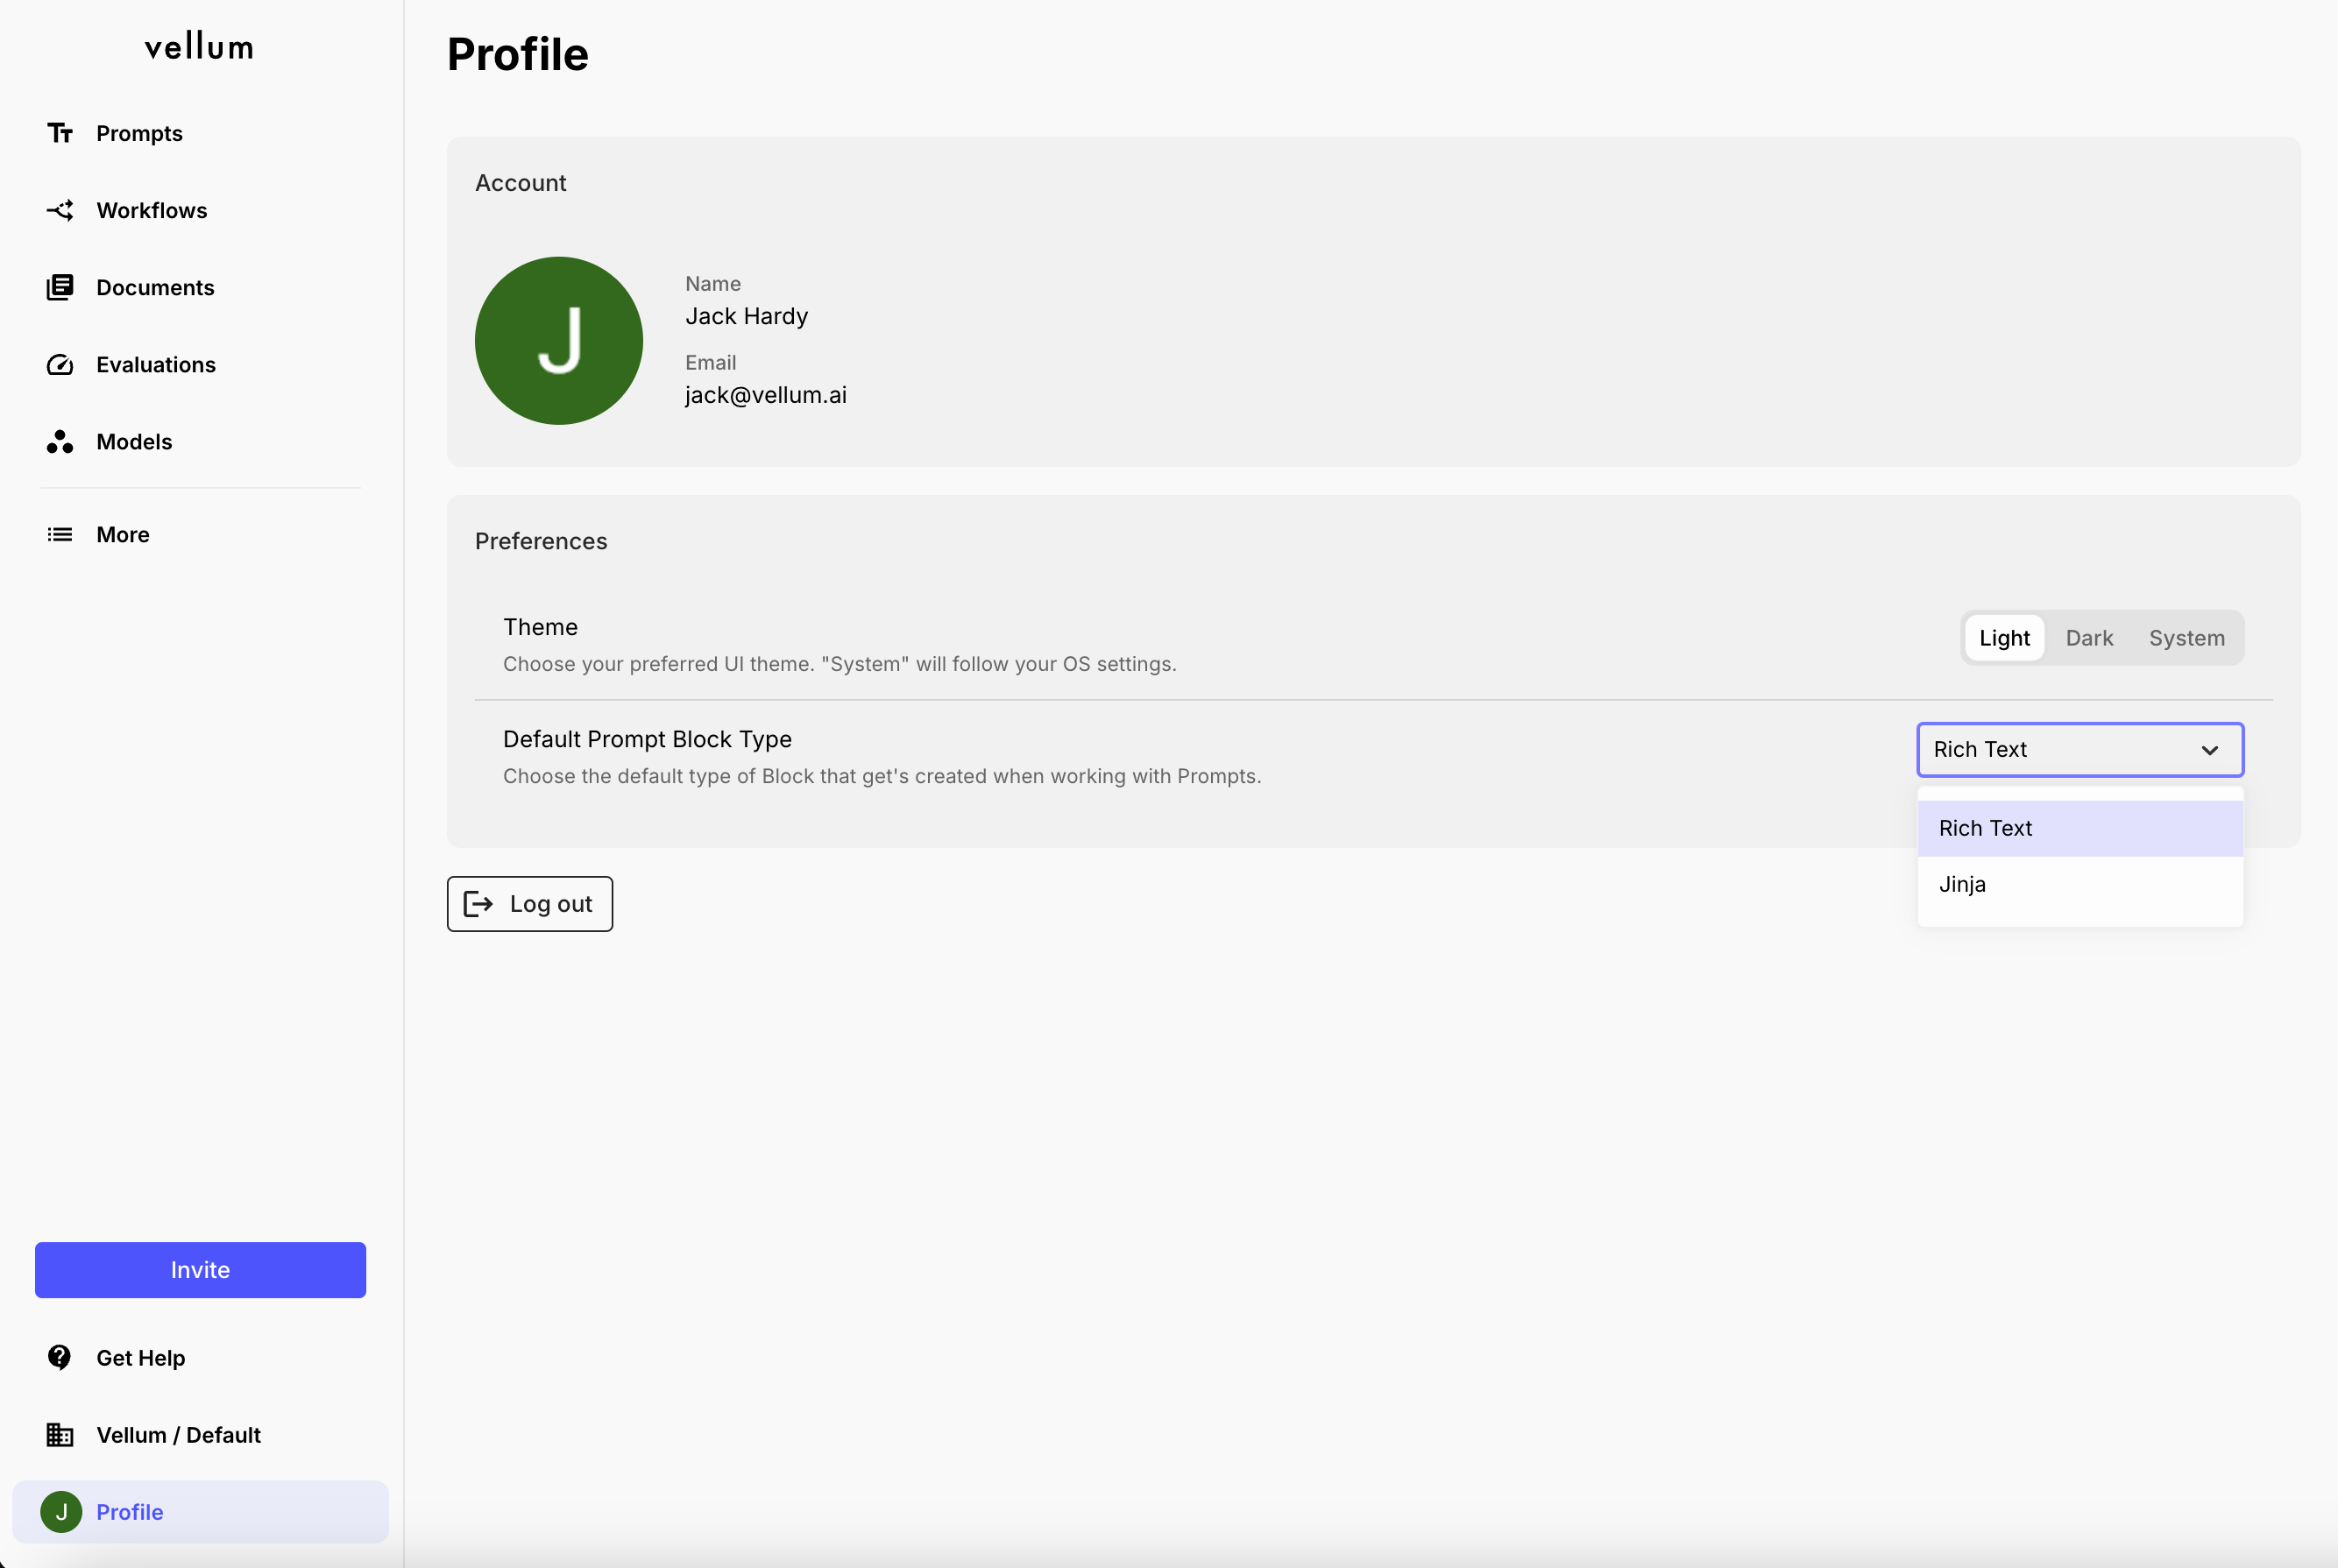2338x1568 pixels.
Task: Click the large green J avatar
Action: click(558, 341)
